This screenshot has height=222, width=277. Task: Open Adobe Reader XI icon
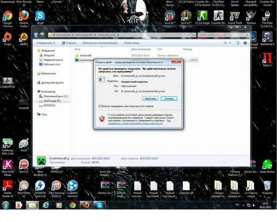[7, 189]
